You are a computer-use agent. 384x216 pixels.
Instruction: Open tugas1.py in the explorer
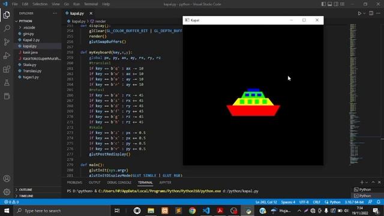(x=31, y=77)
